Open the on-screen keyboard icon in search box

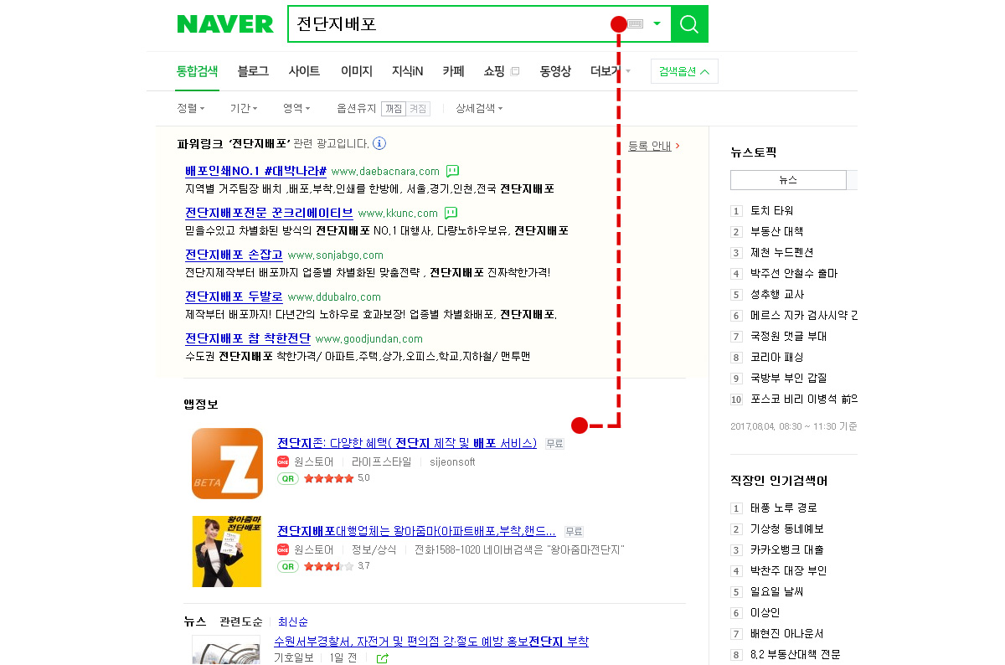(635, 23)
